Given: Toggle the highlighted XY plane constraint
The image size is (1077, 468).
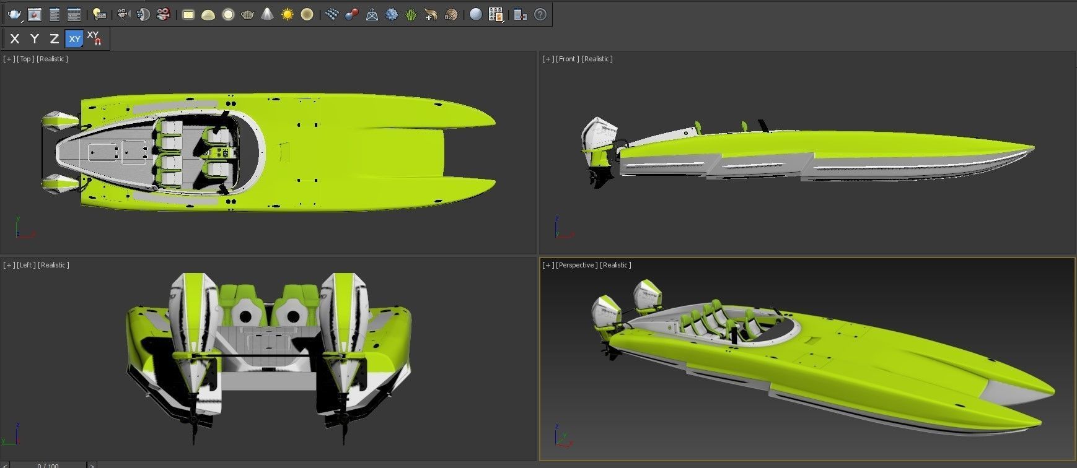Looking at the screenshot, I should [74, 39].
